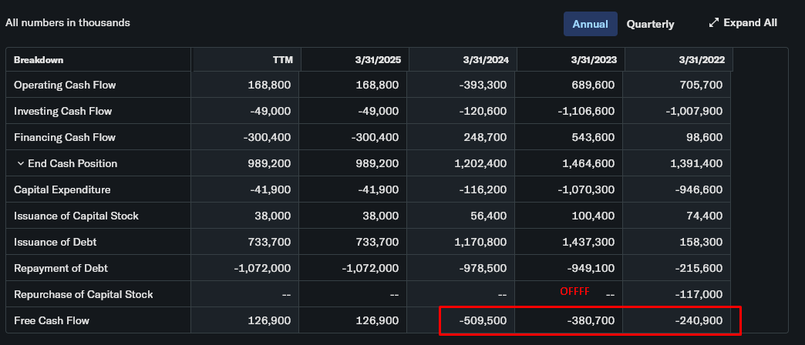This screenshot has height=345, width=805.
Task: Click the 543,600 Financing Cash Flow value
Action: coord(593,137)
